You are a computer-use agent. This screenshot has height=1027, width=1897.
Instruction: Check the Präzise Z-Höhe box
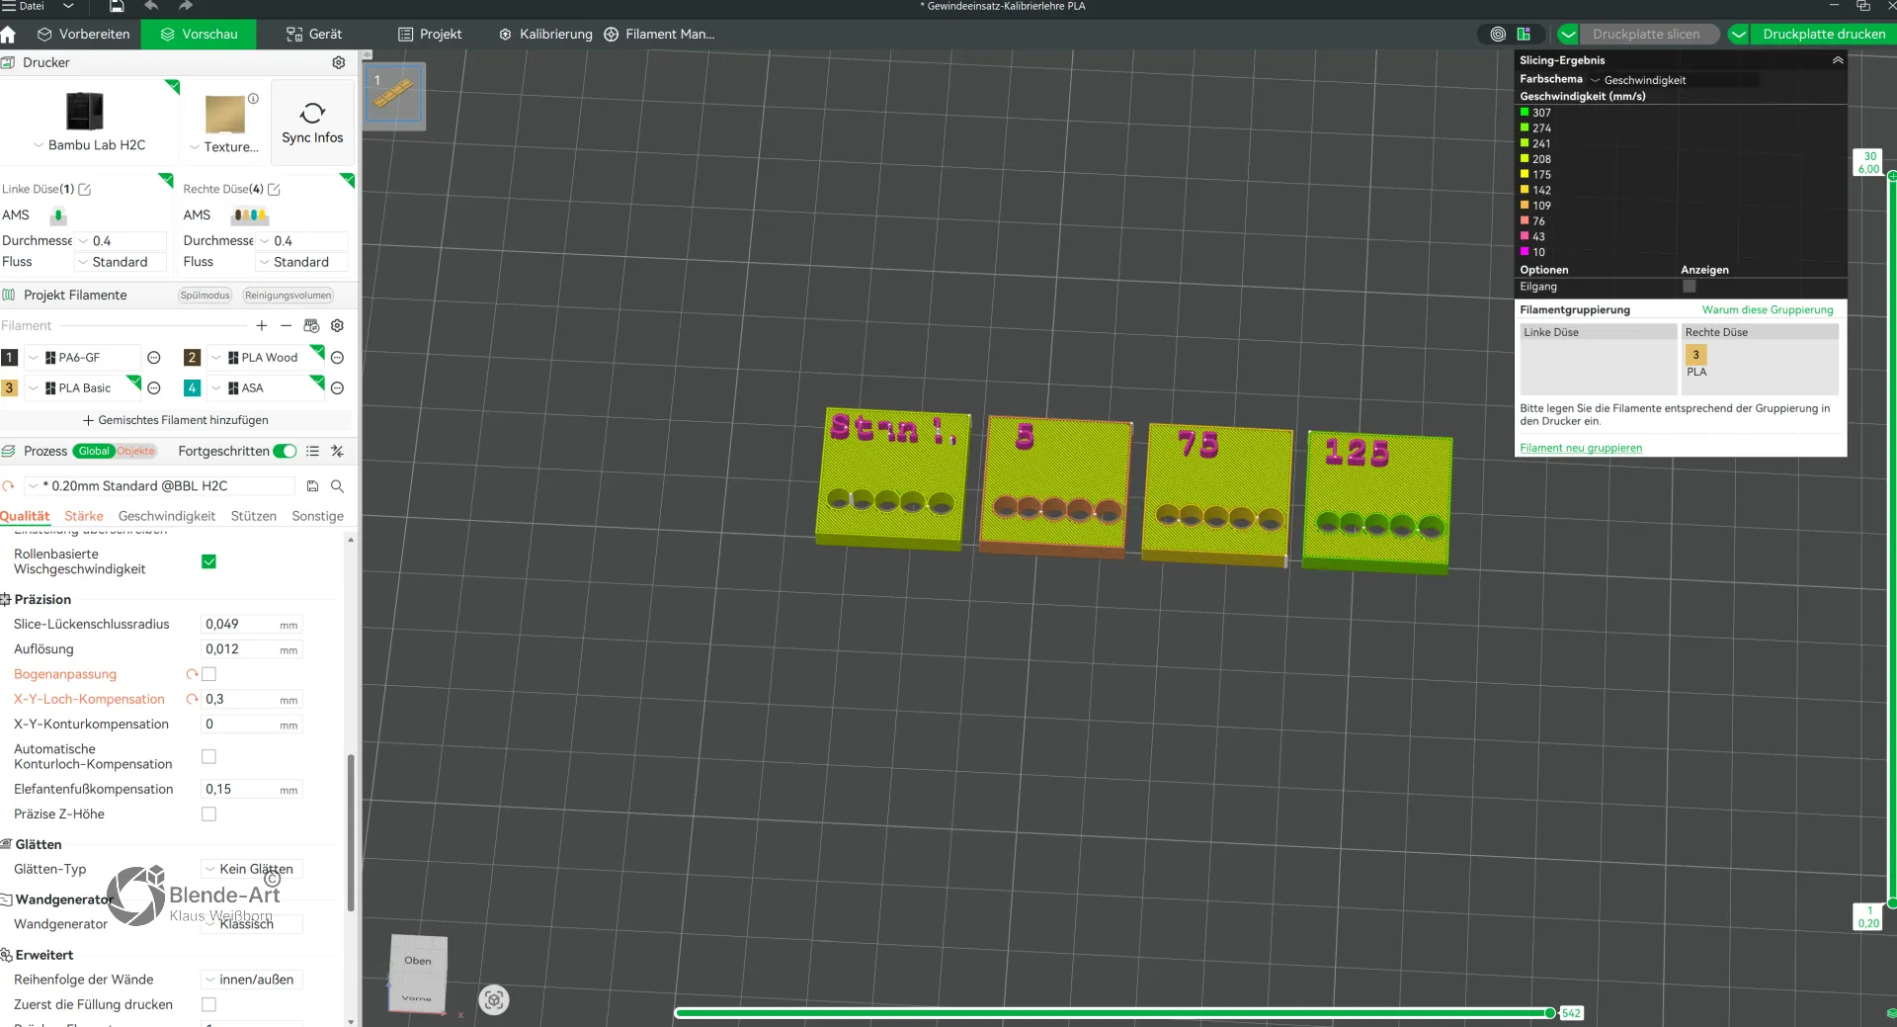208,813
